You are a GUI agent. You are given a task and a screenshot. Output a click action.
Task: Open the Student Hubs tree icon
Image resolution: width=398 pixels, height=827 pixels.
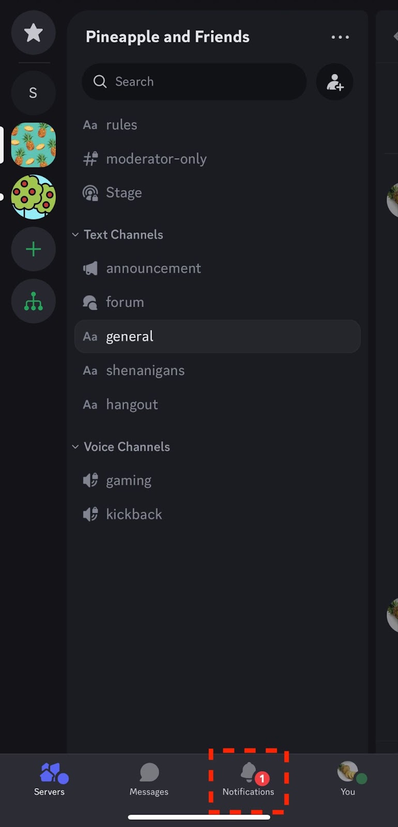pyautogui.click(x=34, y=301)
